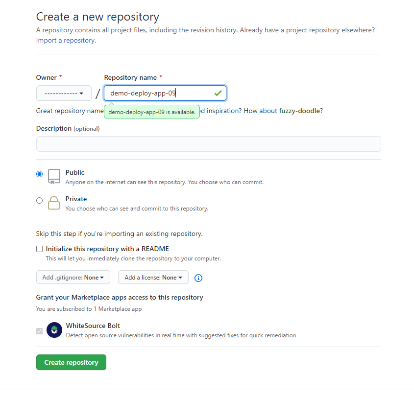Click the WhiteSource Bolt app logo

tap(54, 330)
